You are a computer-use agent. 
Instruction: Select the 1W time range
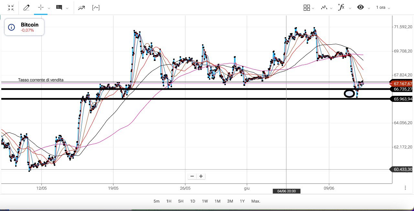coord(205,201)
